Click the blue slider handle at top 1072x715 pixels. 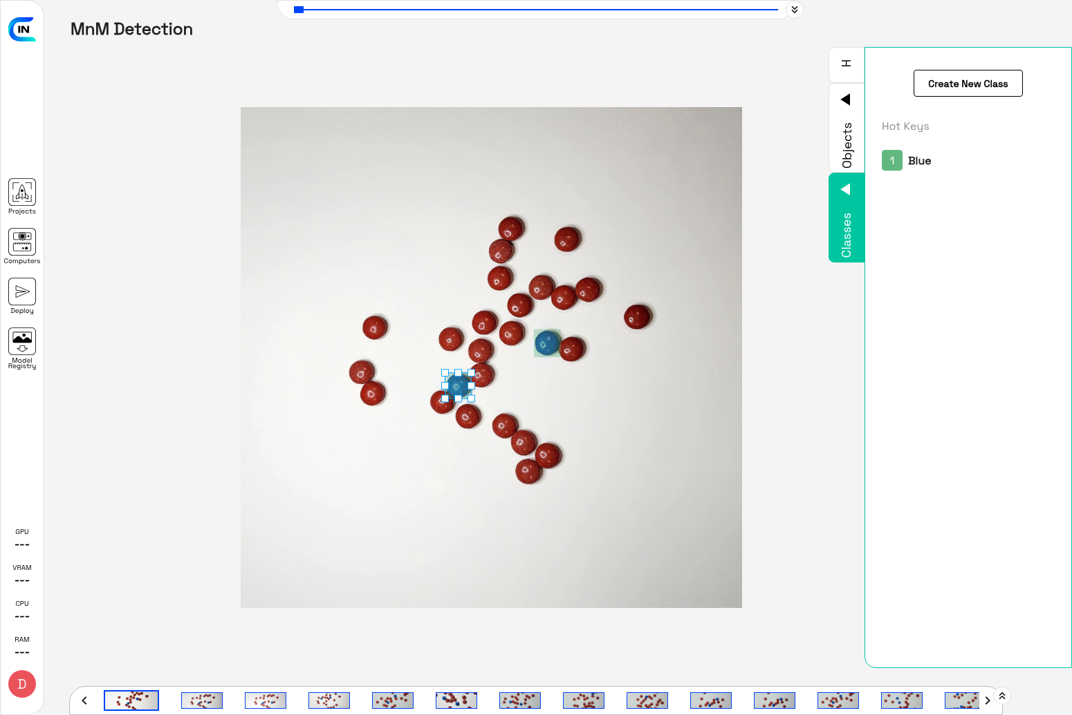(299, 10)
